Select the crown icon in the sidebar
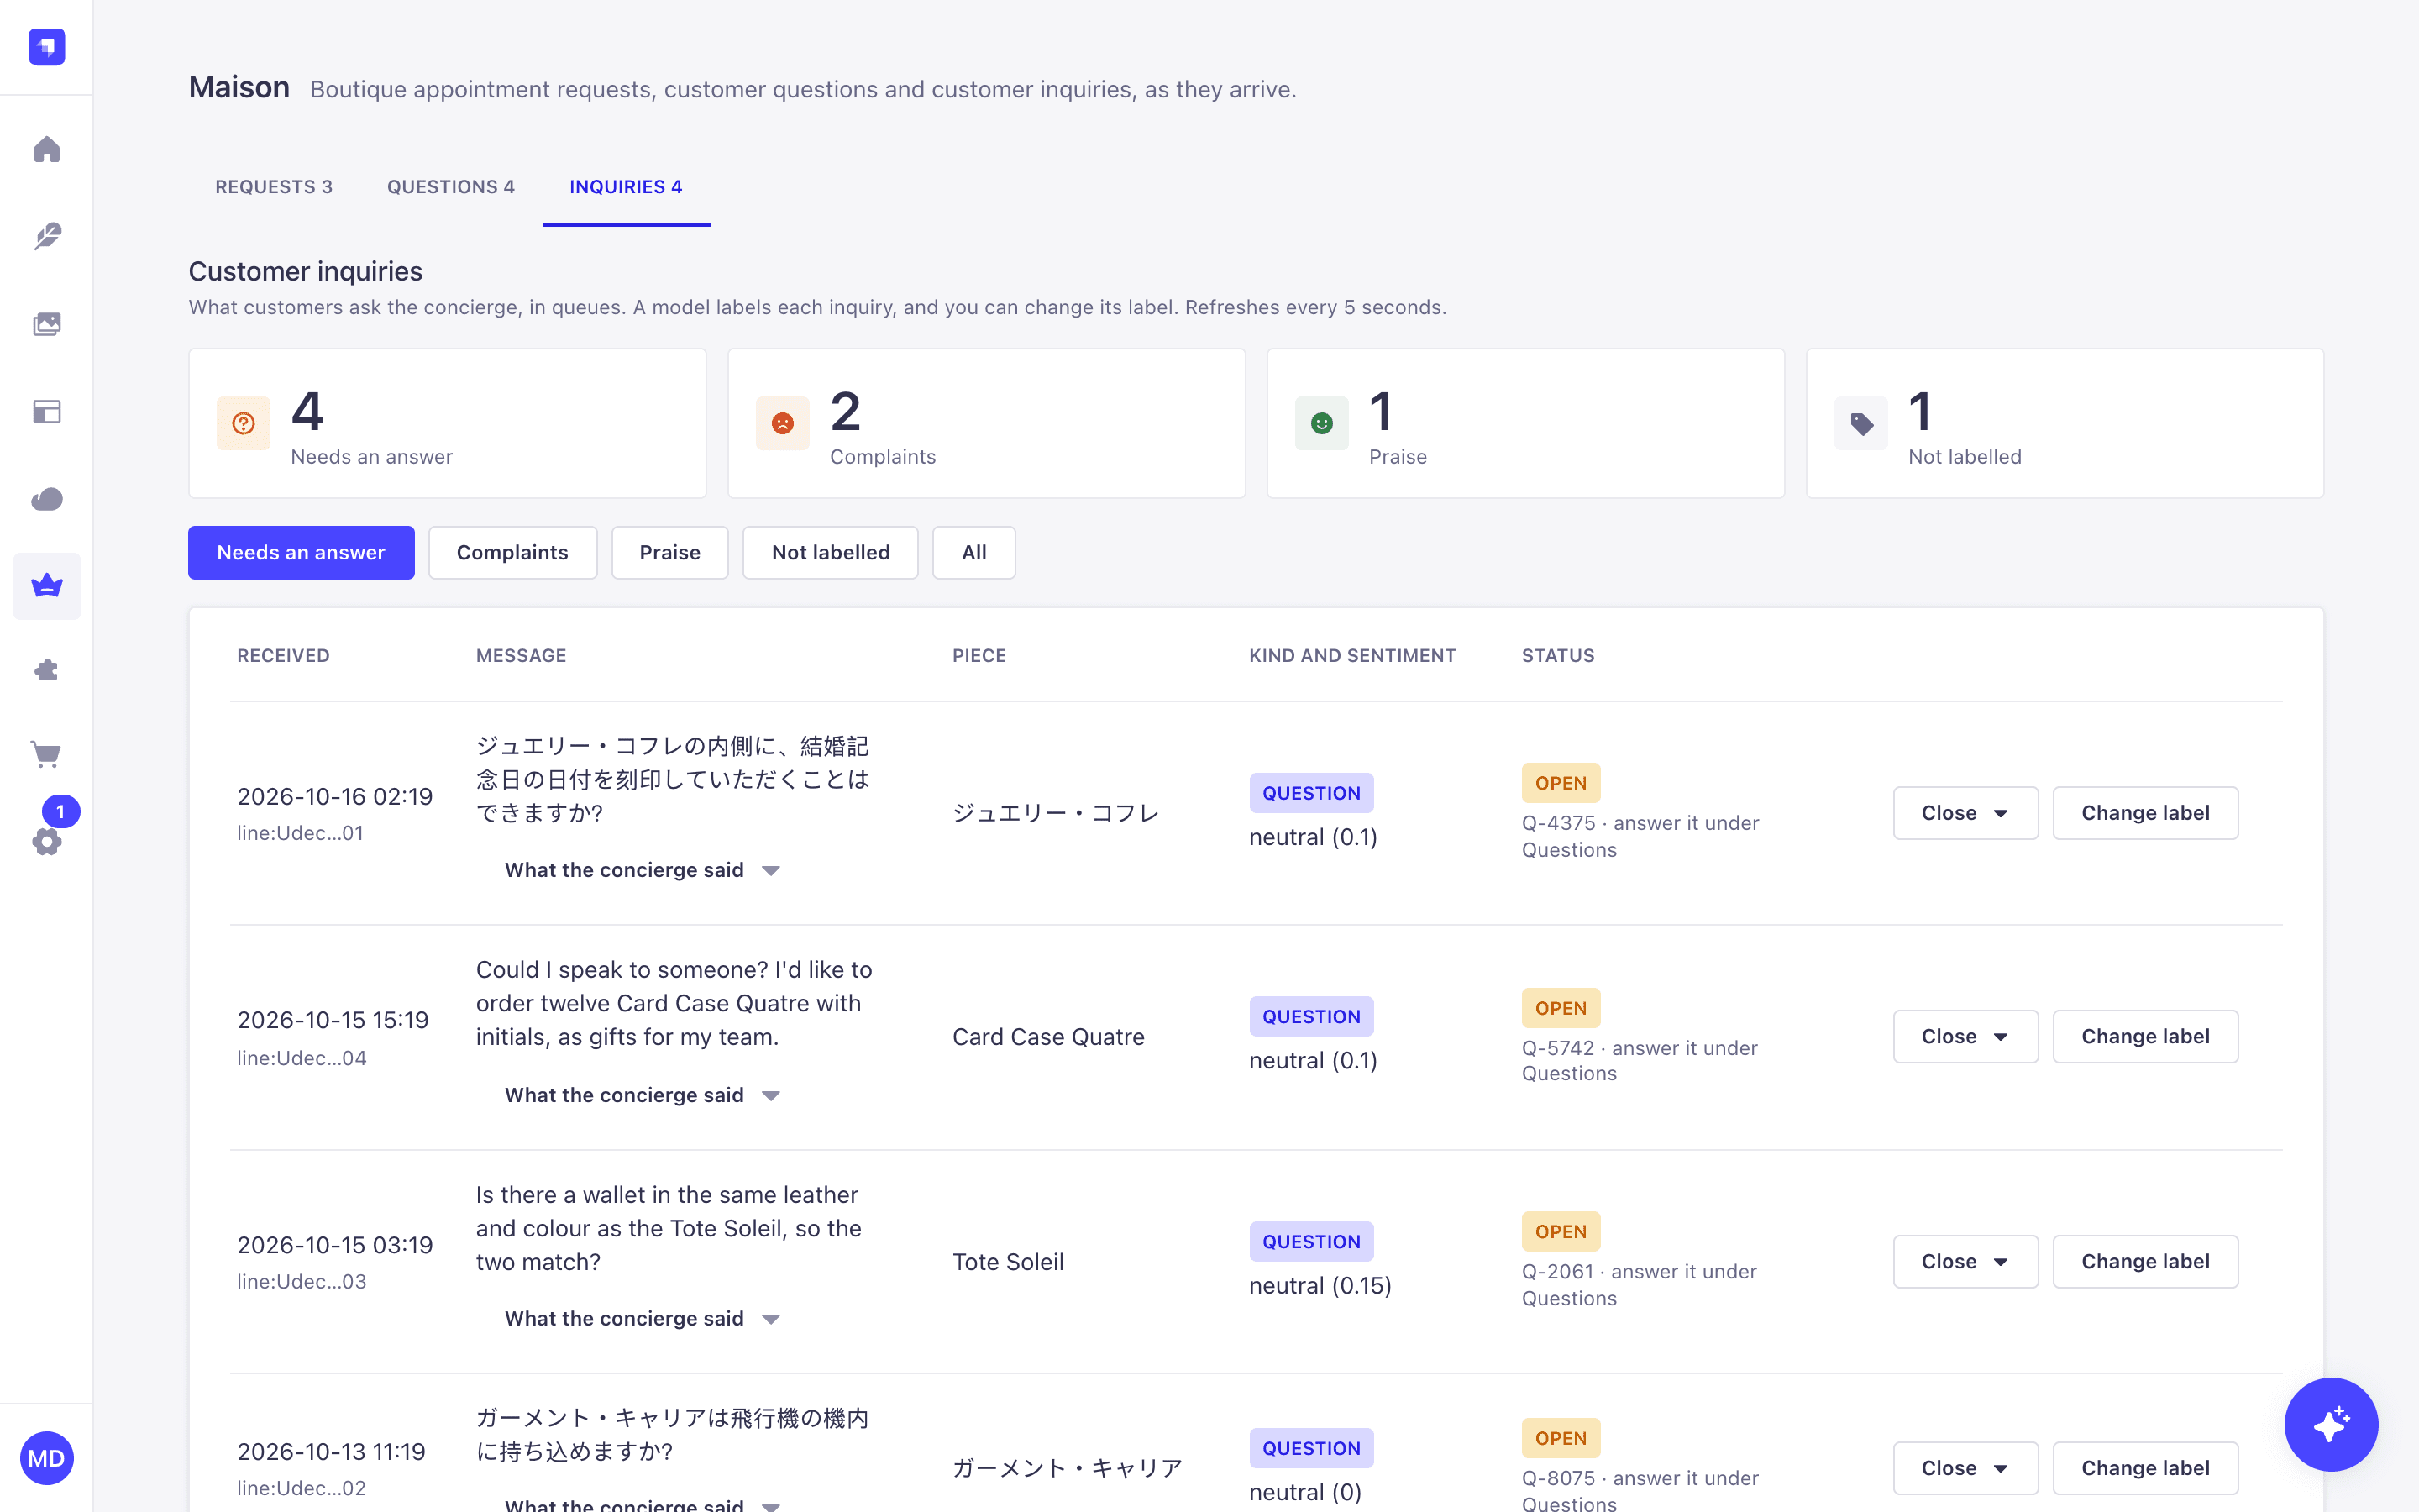 pos(47,586)
